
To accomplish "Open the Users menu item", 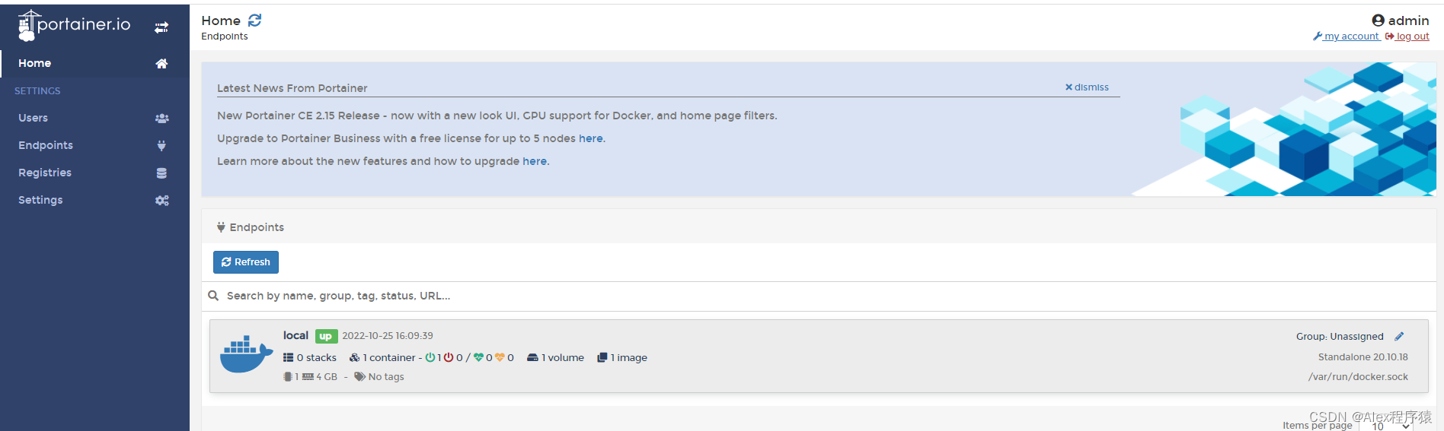I will (x=94, y=119).
